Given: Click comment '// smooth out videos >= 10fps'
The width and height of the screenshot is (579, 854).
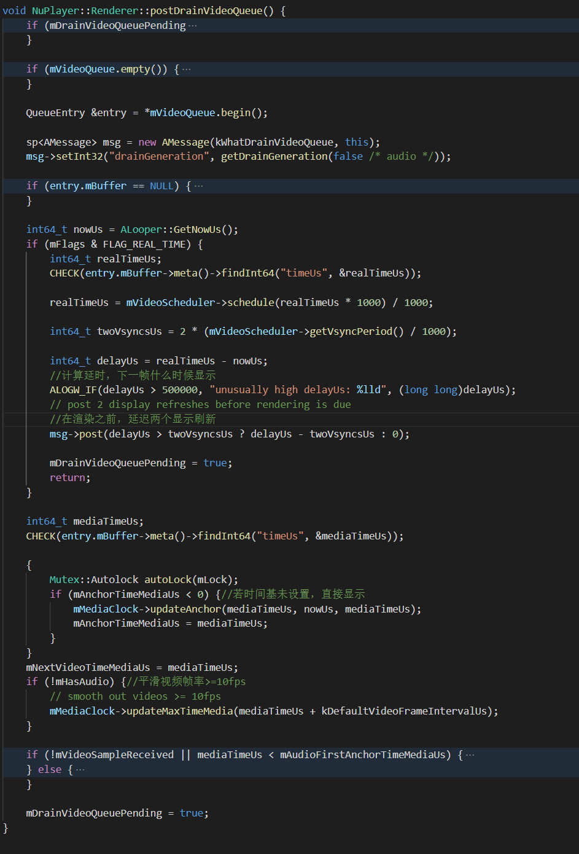Looking at the screenshot, I should (135, 697).
